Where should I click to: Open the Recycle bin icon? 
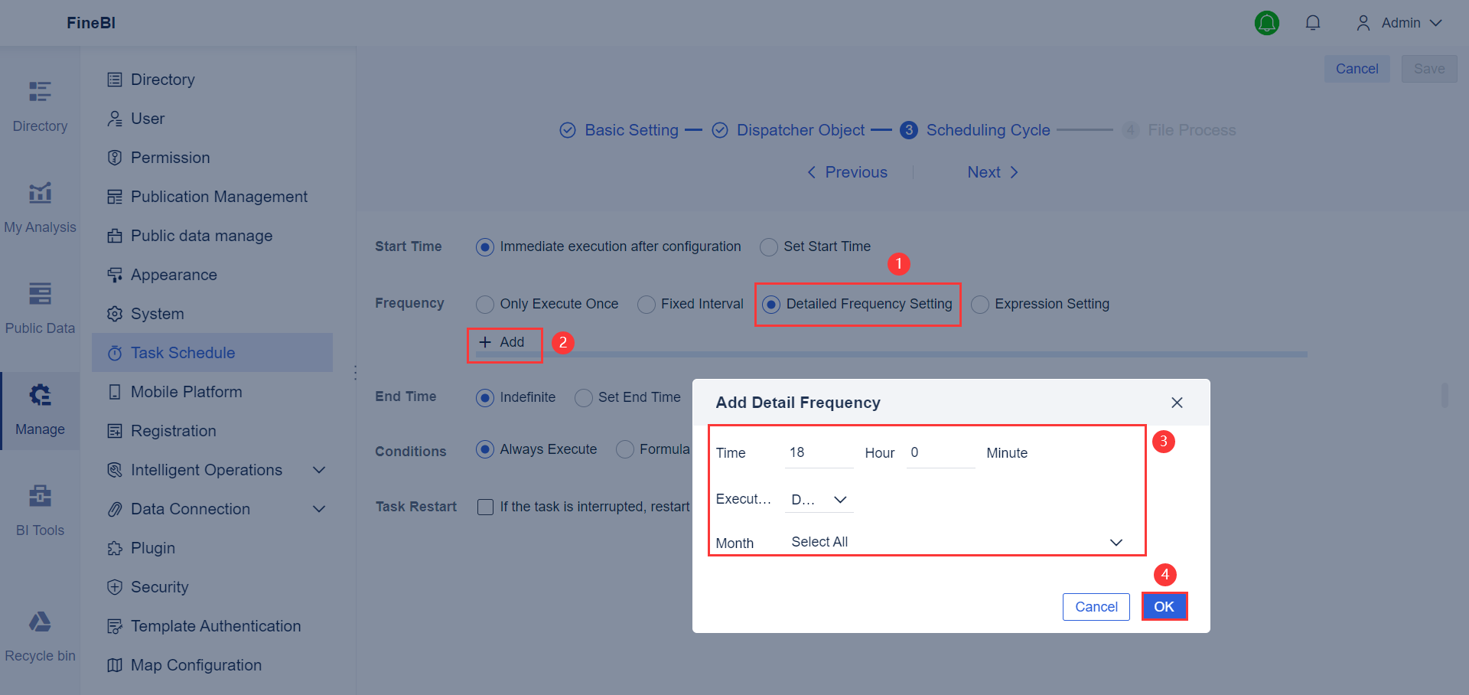40,622
